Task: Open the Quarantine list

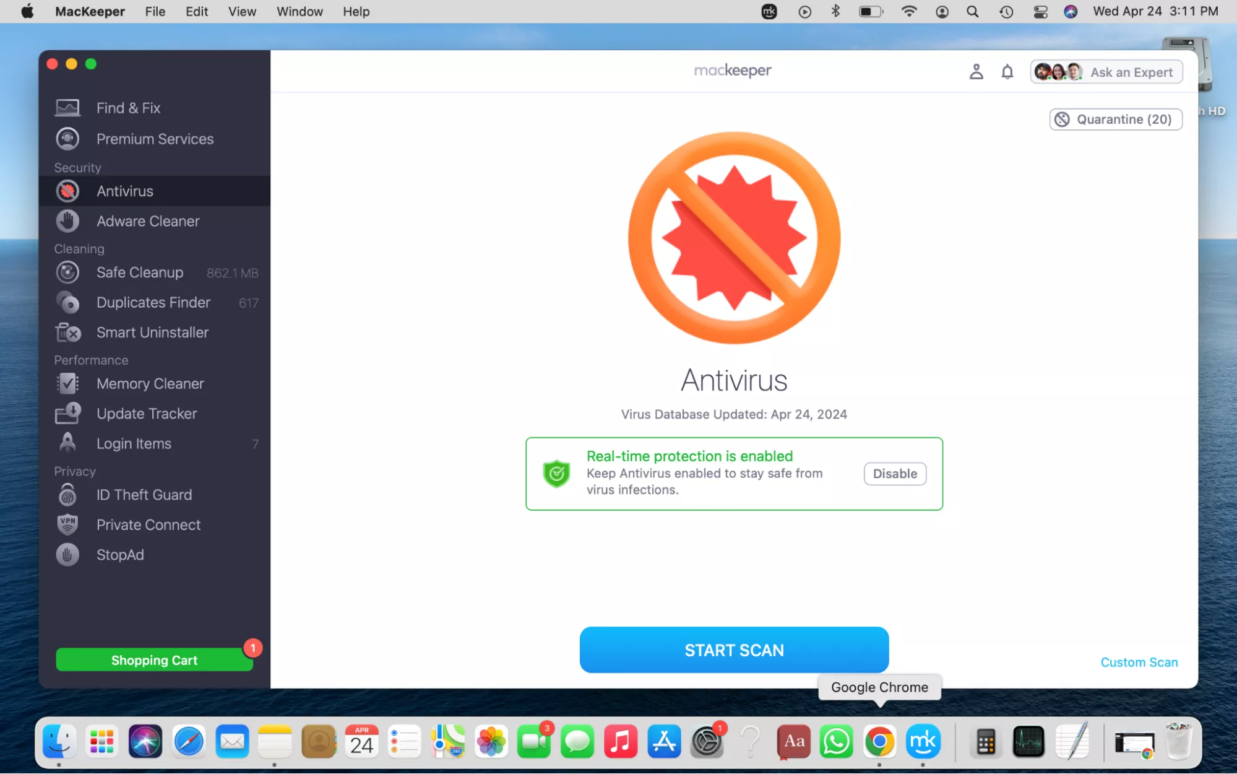Action: [x=1115, y=119]
